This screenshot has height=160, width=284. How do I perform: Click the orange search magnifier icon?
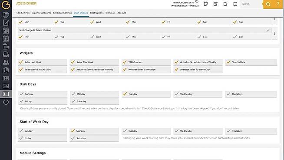[x=268, y=4]
